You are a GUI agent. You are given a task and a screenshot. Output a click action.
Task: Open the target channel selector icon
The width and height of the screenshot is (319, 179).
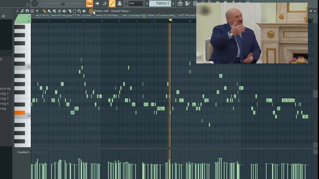(x=91, y=11)
